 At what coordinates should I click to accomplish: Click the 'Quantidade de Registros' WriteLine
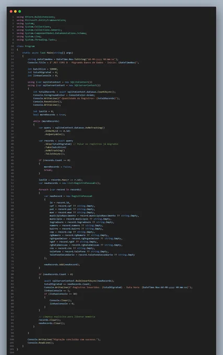click(76, 99)
